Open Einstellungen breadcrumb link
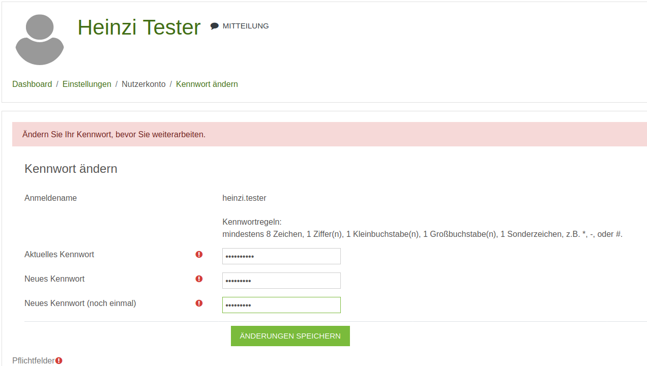The image size is (647, 366). point(87,84)
